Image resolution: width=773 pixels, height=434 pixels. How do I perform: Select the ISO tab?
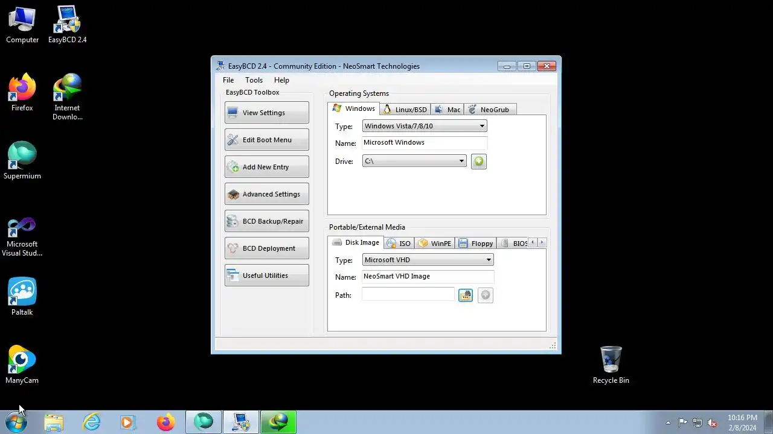click(399, 244)
